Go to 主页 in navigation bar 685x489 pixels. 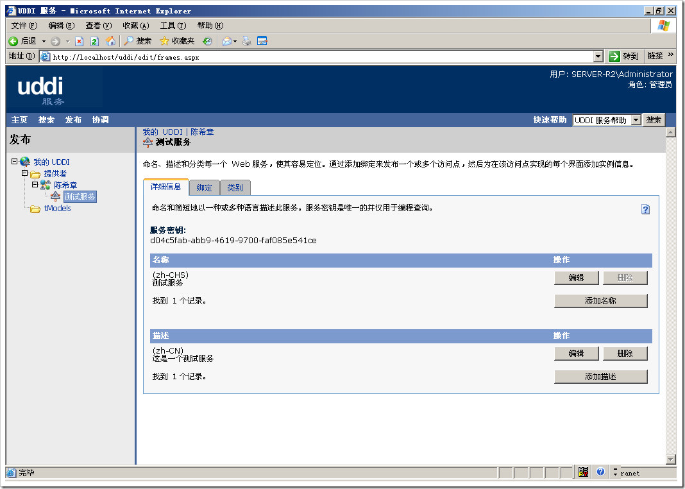click(x=19, y=120)
